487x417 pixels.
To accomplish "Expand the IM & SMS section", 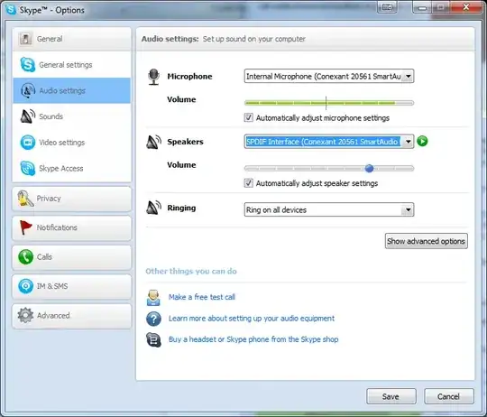I will pos(72,286).
